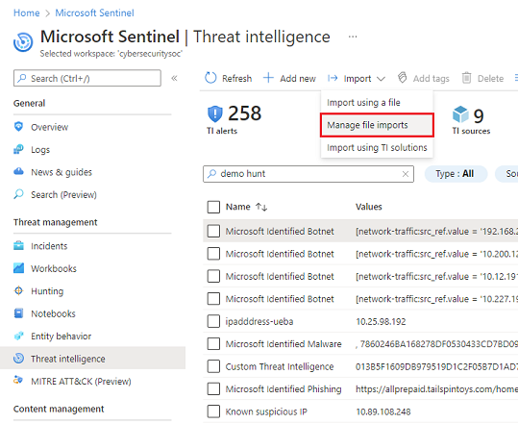Click the ipadddress-ueba indicator name

click(x=259, y=321)
